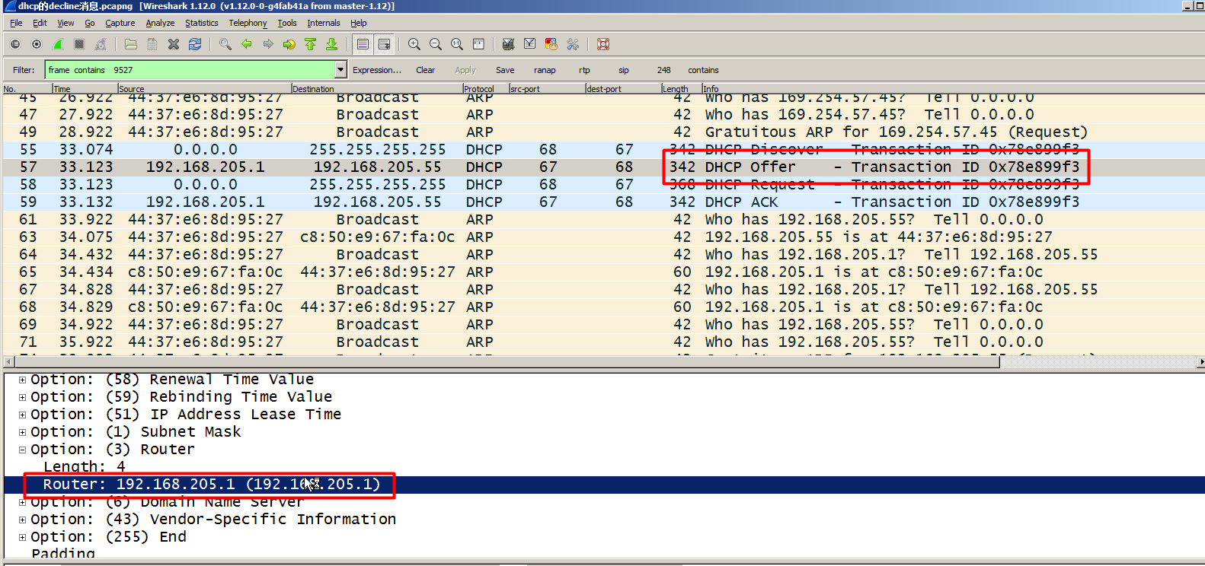This screenshot has width=1205, height=566.
Task: Edit display filters icon
Action: pyautogui.click(x=530, y=44)
